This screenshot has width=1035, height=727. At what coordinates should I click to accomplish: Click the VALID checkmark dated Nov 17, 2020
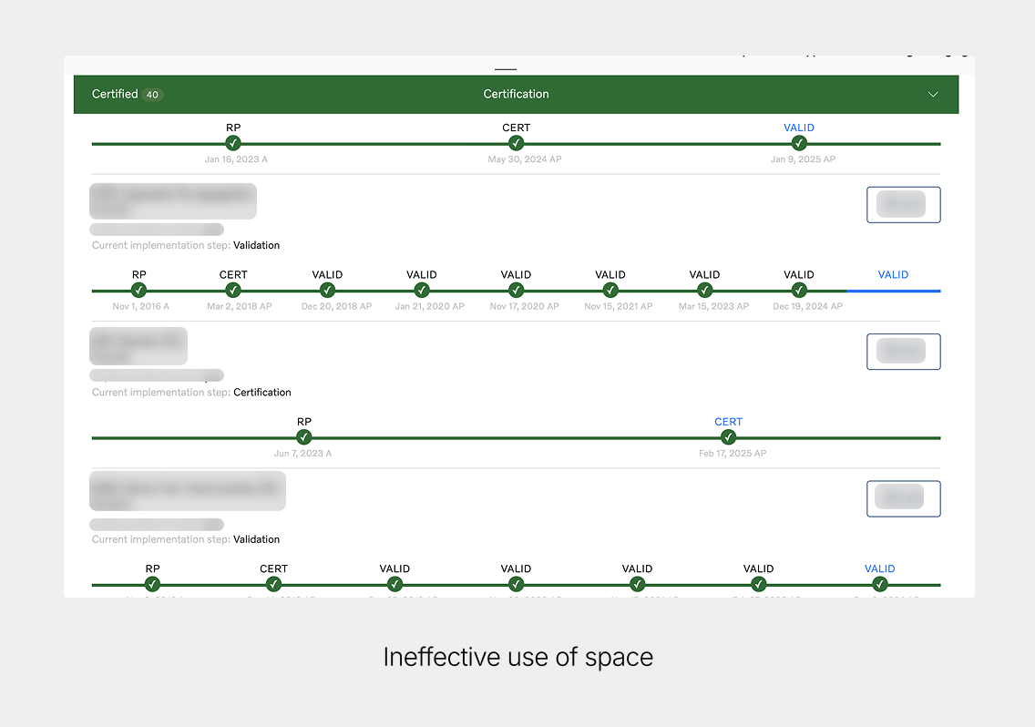pyautogui.click(x=516, y=291)
